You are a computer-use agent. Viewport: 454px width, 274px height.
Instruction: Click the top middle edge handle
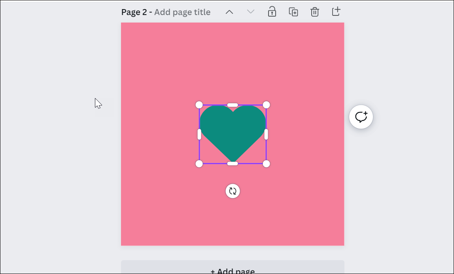[x=233, y=105]
